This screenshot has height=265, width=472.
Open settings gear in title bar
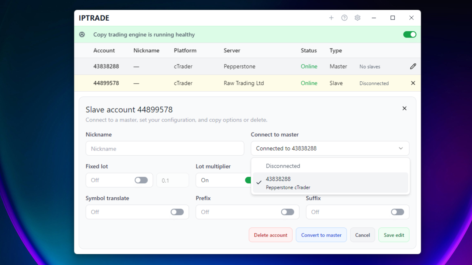(x=357, y=18)
